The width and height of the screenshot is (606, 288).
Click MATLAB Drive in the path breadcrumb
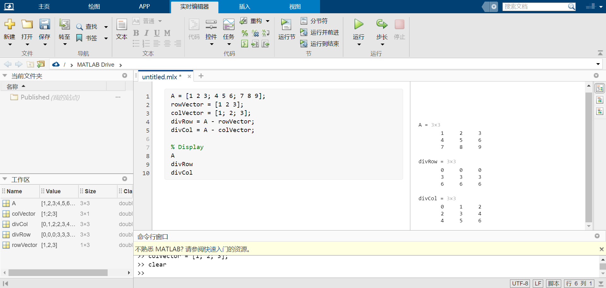(96, 65)
